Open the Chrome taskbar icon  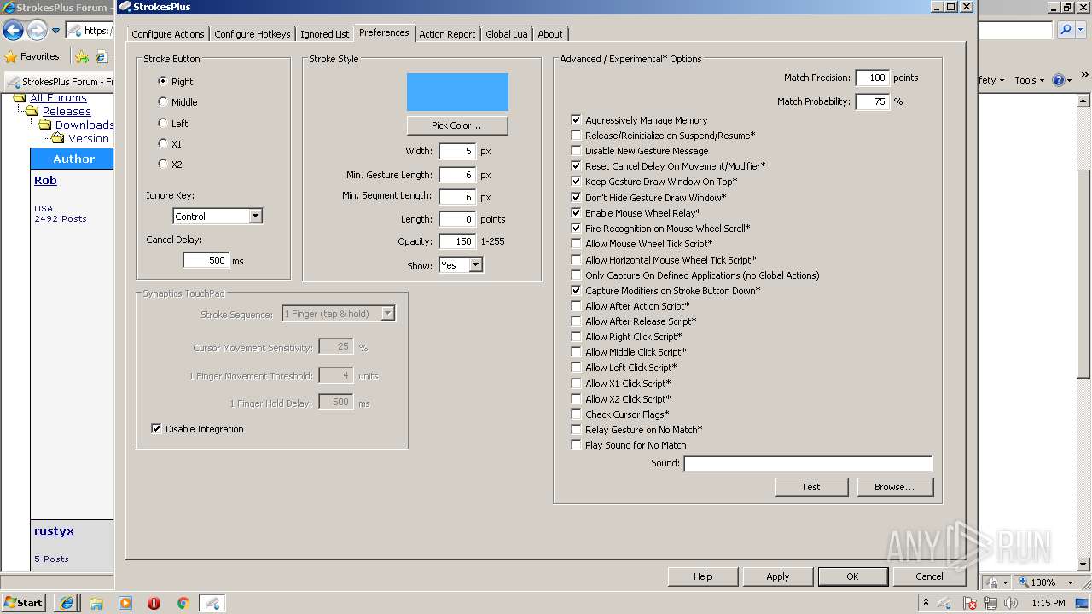183,603
